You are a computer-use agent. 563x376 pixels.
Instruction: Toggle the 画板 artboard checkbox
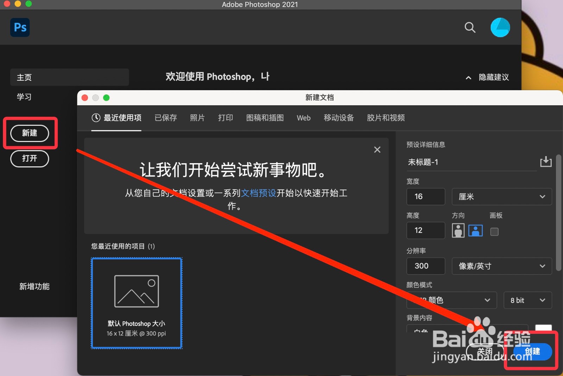pyautogui.click(x=494, y=232)
